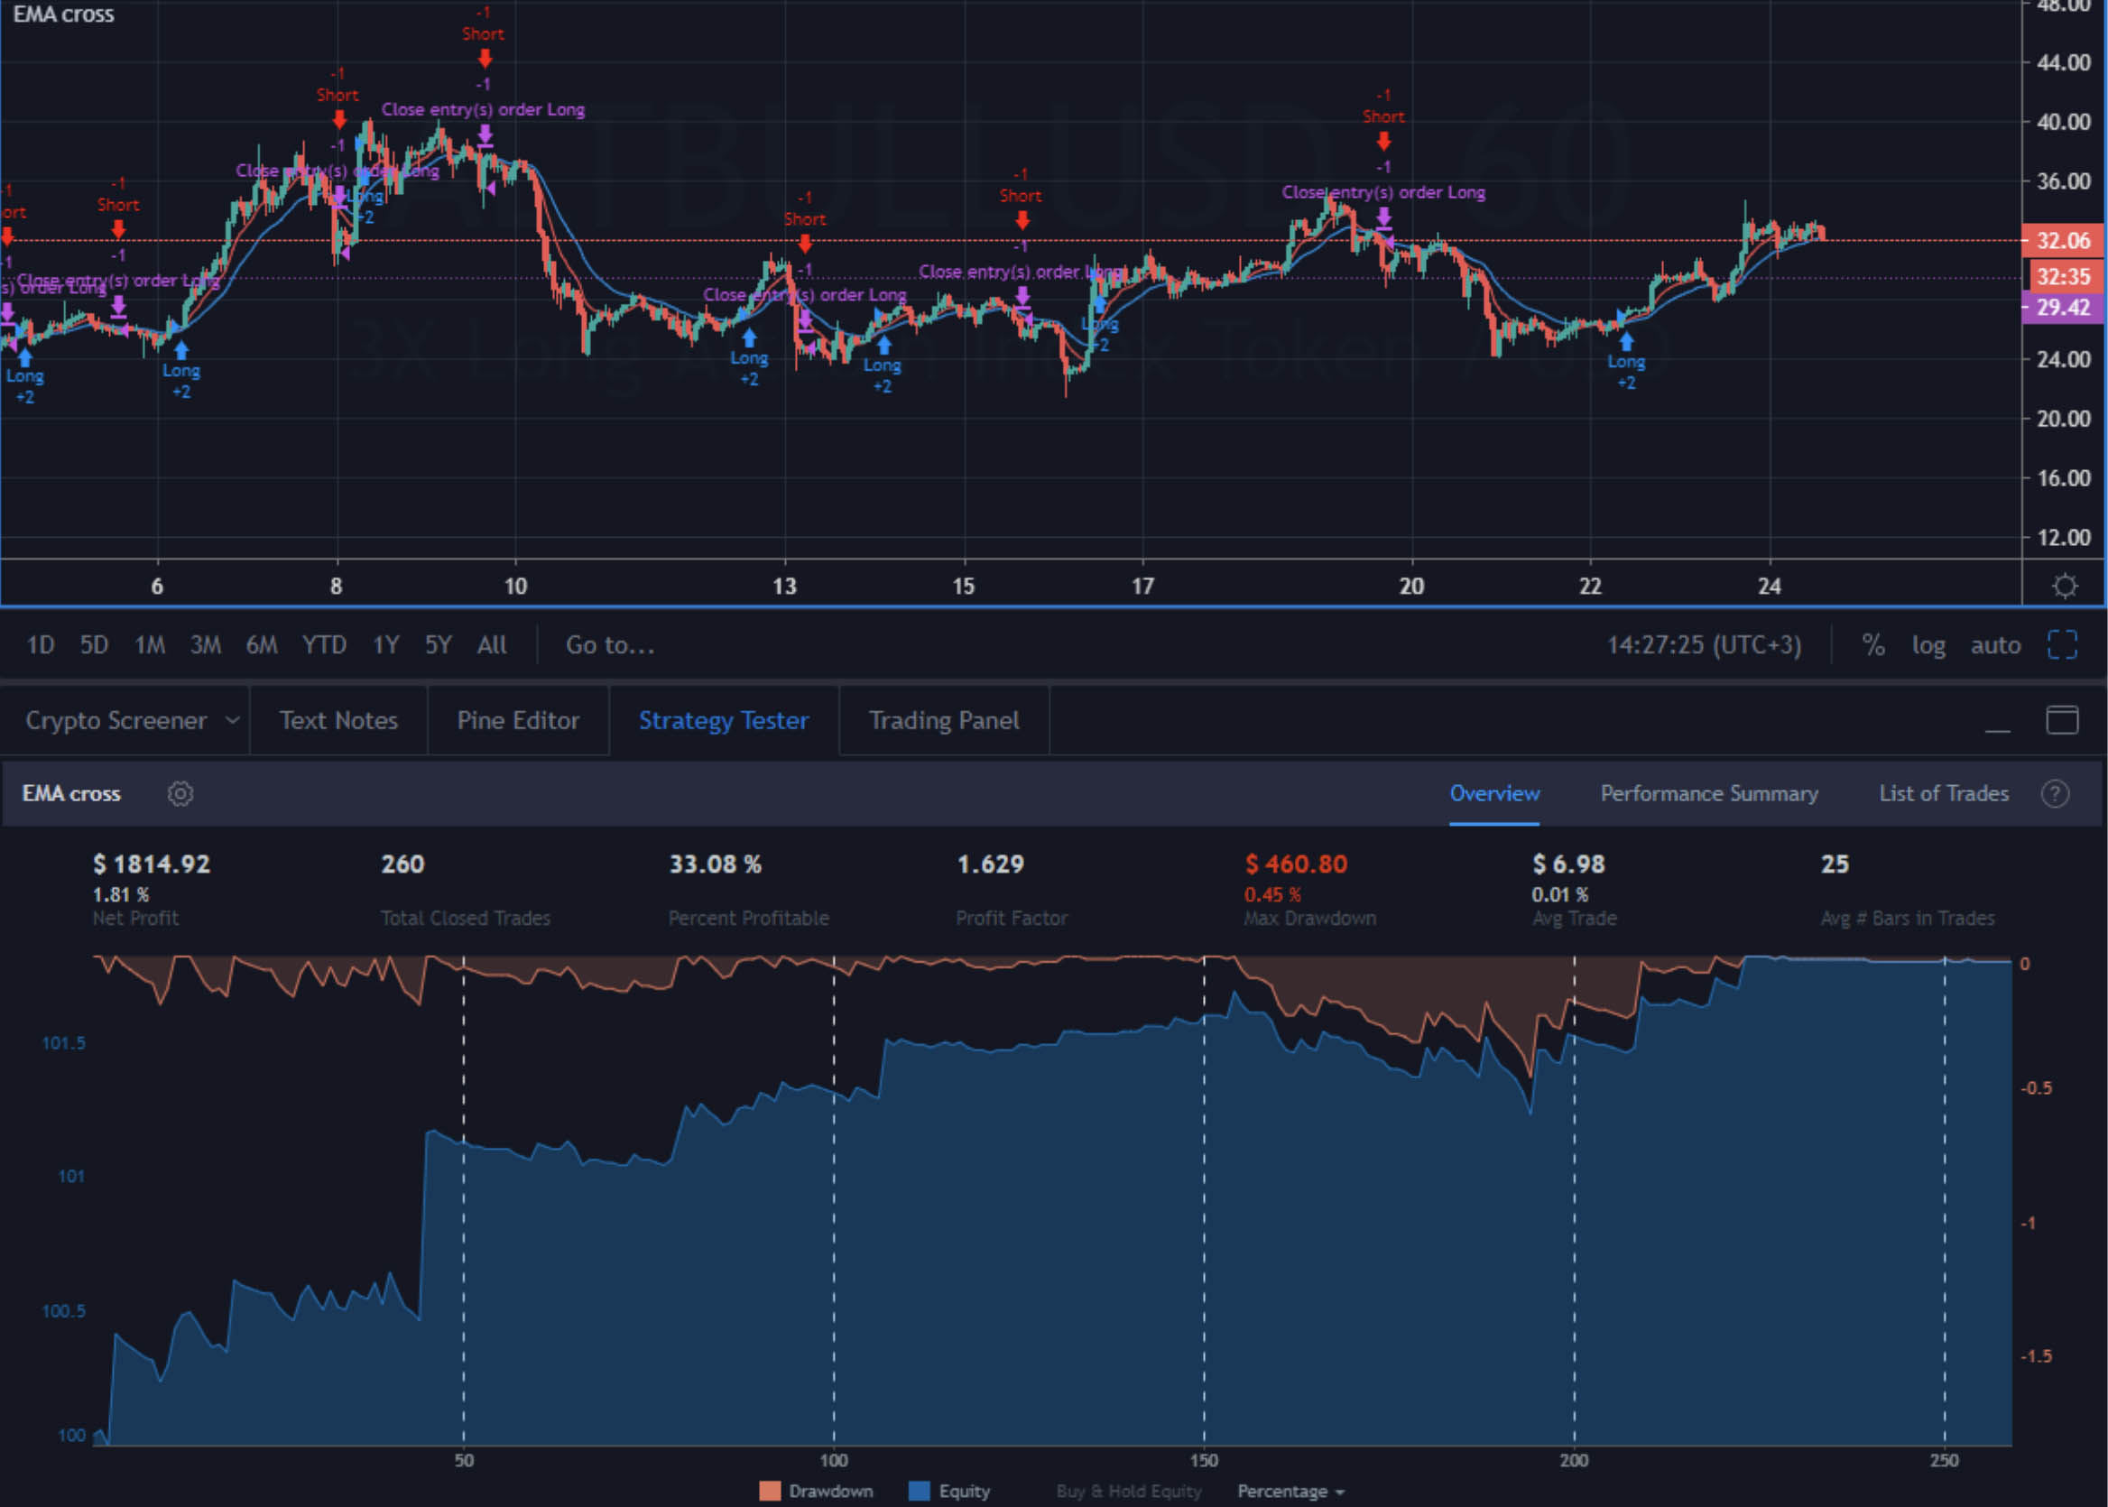
Task: Open the Strategy Tester help icon
Action: click(x=2055, y=793)
